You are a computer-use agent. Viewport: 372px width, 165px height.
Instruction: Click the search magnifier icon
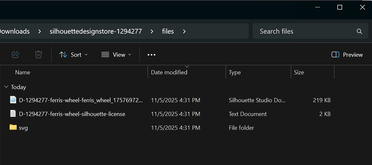(x=359, y=31)
